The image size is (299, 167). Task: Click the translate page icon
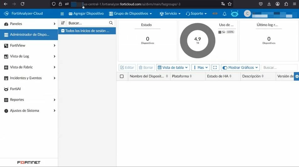223,4
